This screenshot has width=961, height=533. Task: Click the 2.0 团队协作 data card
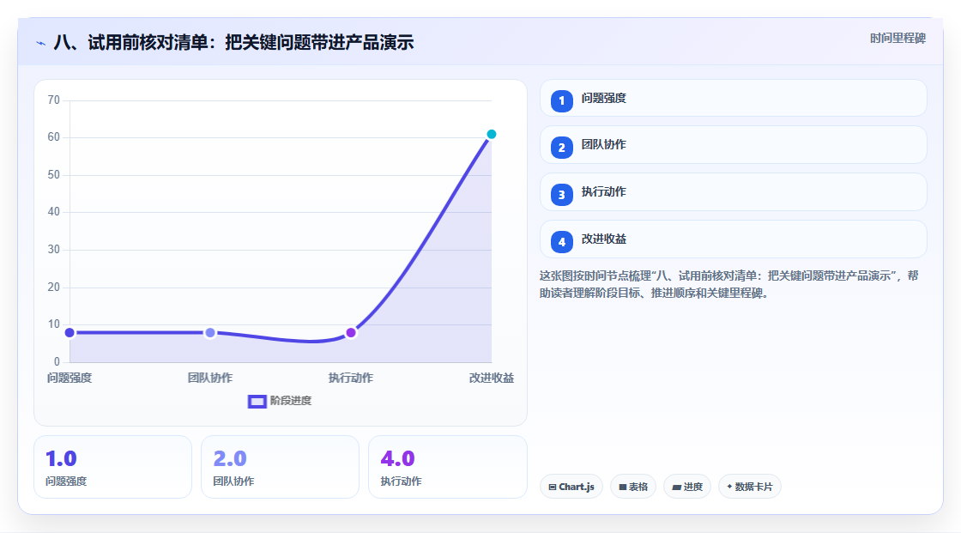click(280, 467)
